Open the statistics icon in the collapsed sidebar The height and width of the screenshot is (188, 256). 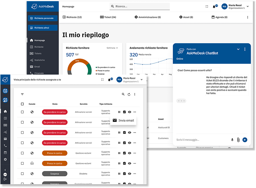pyautogui.click(x=5, y=132)
